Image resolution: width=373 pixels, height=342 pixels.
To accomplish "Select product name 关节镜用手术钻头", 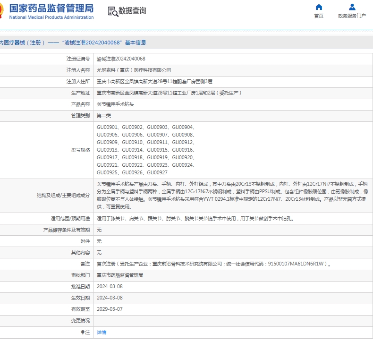I will point(115,104).
